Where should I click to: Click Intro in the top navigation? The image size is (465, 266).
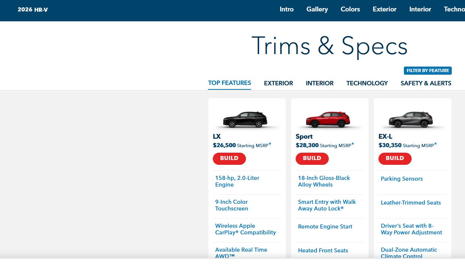coord(286,10)
